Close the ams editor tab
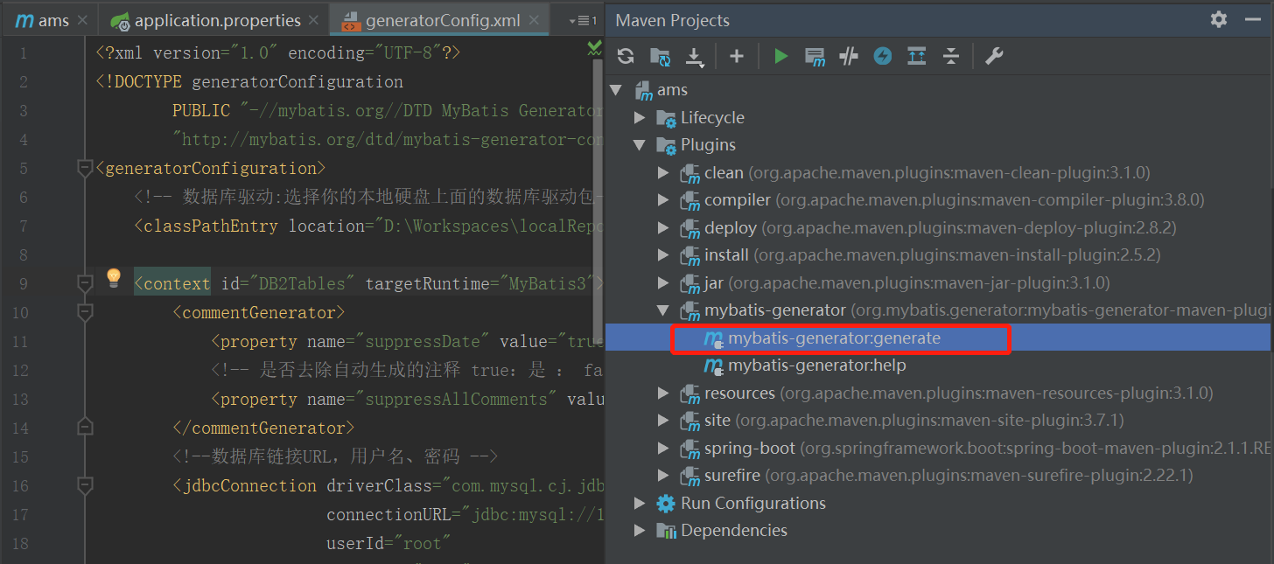 click(82, 20)
